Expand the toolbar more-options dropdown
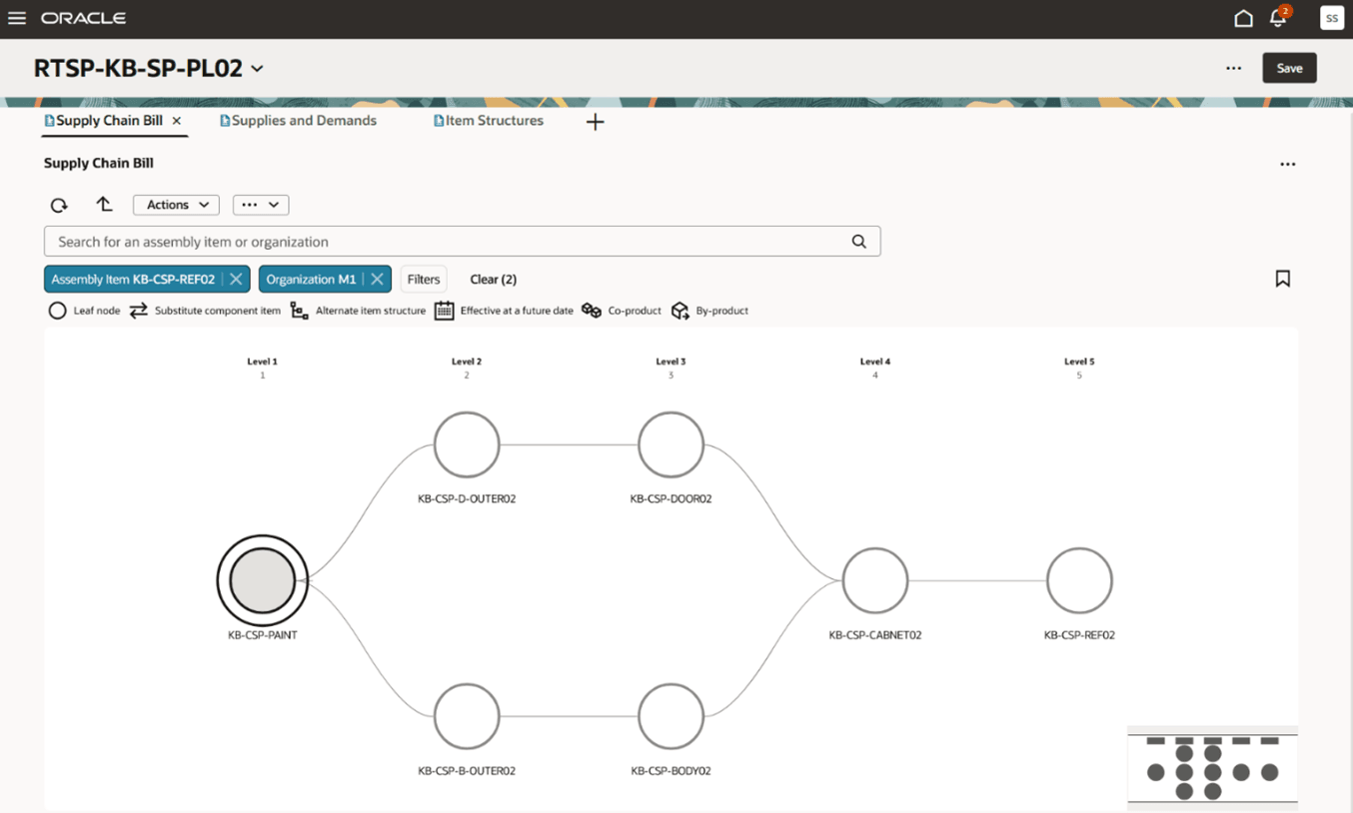Screen dimensions: 1353x813 click(261, 205)
